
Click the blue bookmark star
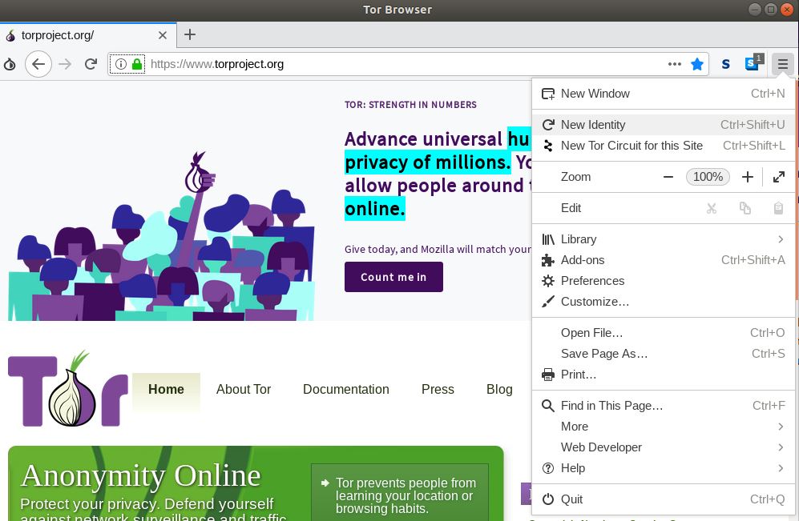pos(697,64)
